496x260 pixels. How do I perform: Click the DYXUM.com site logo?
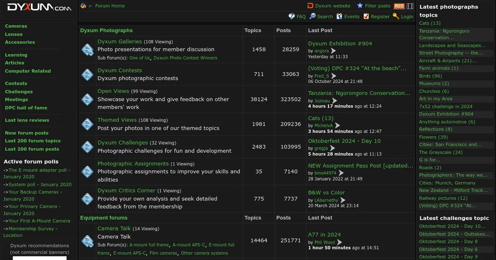[x=39, y=7]
